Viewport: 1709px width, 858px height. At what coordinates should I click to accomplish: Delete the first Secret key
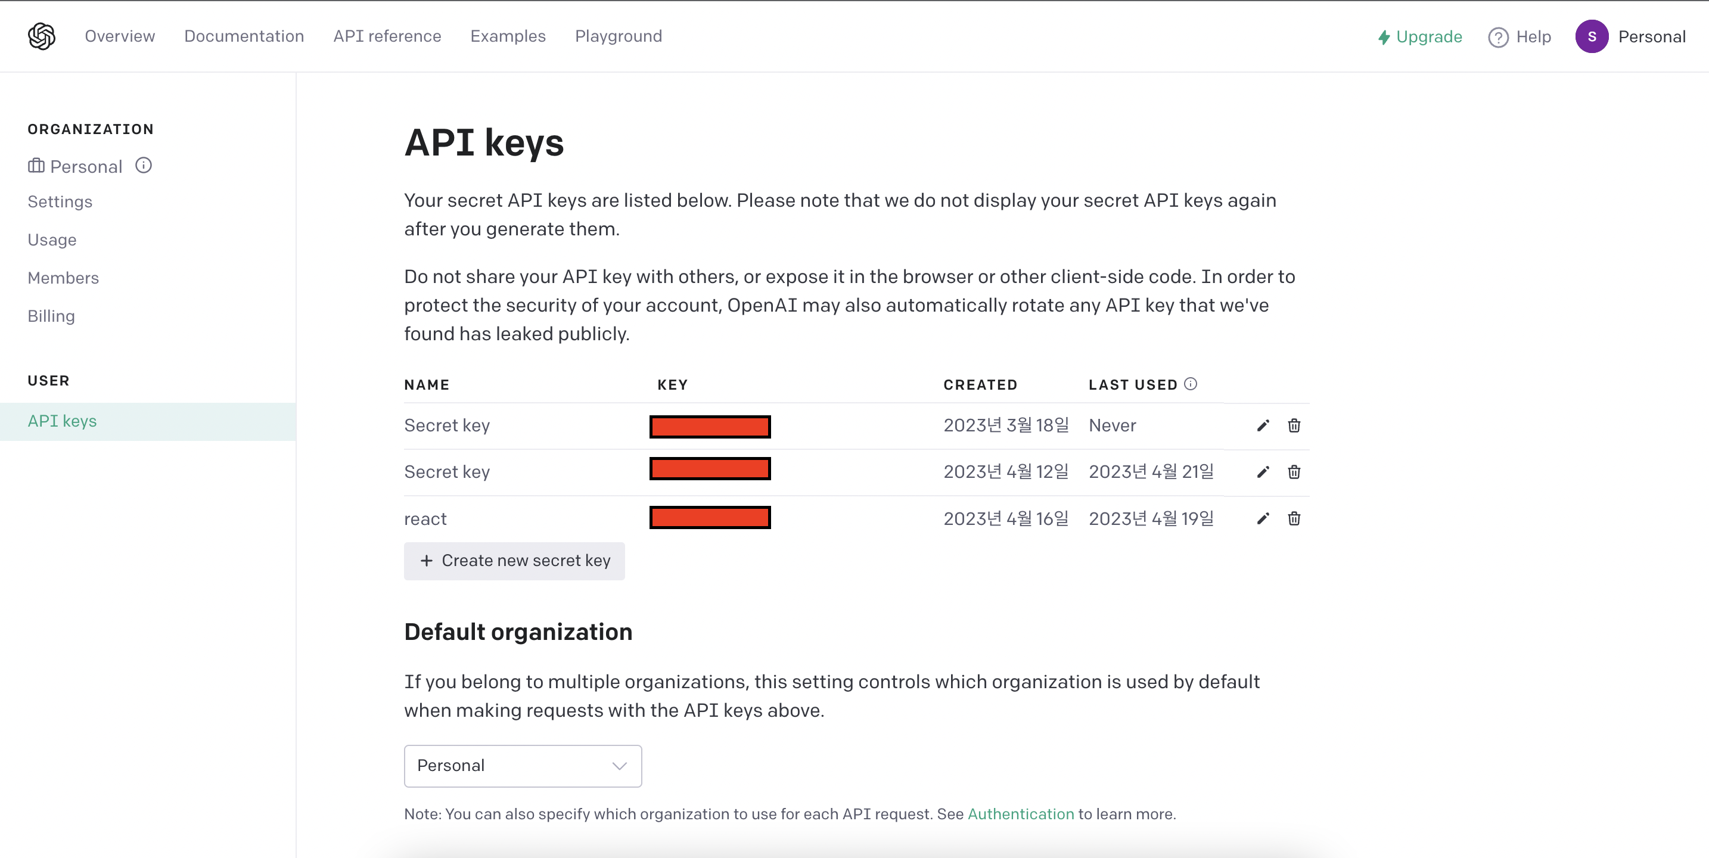point(1294,425)
